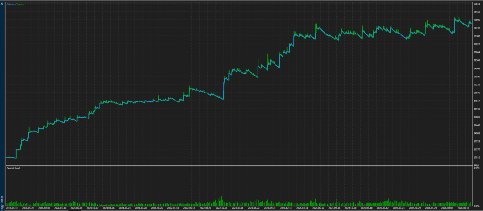Click the 19517 value on the balance axis

(477, 101)
